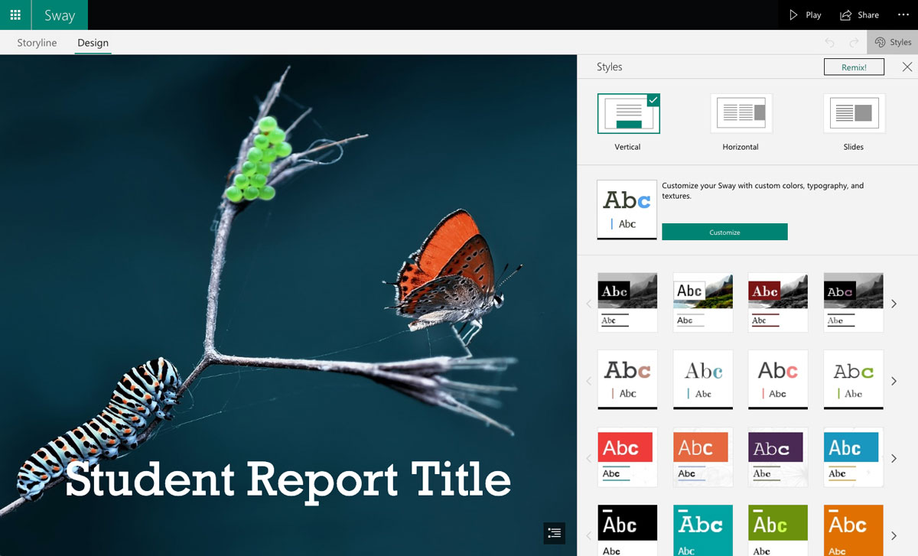Toggle the Styles pane button
This screenshot has width=918, height=556.
893,43
